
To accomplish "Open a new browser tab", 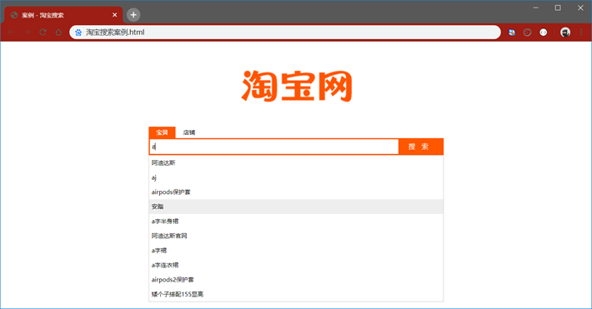I will (133, 15).
